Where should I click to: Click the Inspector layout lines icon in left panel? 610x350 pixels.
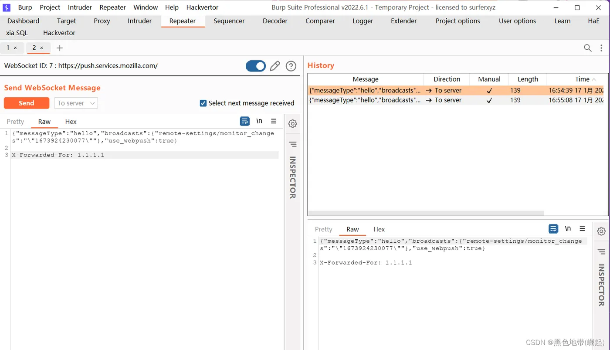click(x=293, y=144)
